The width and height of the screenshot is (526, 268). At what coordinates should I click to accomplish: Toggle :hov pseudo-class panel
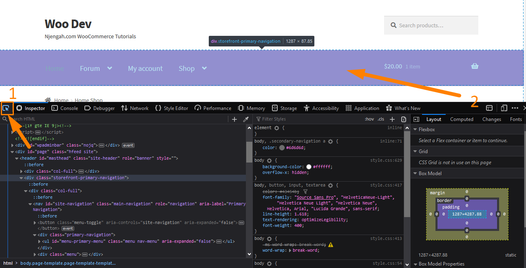[369, 119]
